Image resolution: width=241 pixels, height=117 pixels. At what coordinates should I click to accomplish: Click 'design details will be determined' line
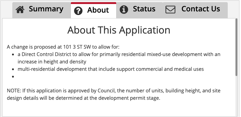click(x=84, y=98)
